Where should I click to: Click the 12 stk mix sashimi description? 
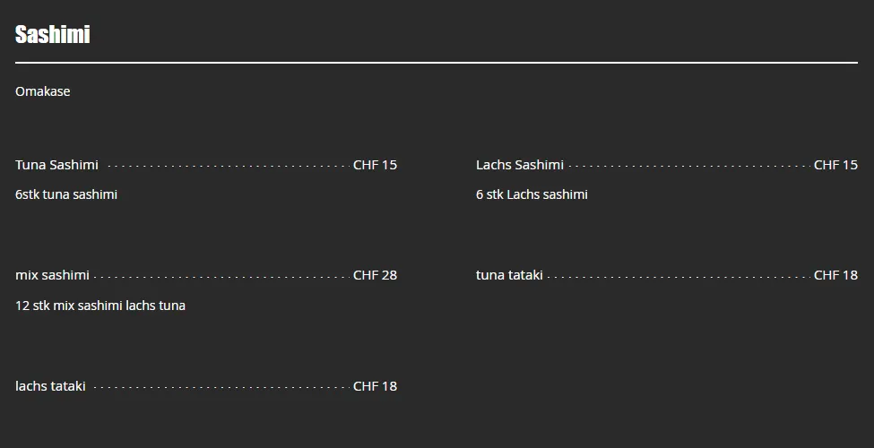tap(100, 306)
